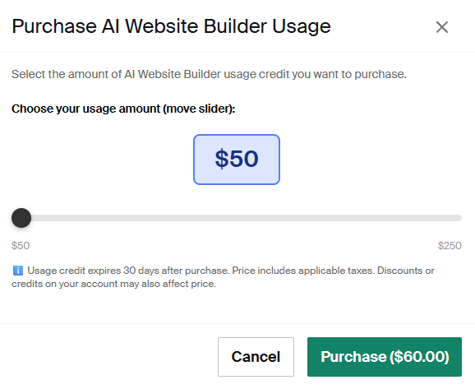
Task: Set slider to the midpoint of the track
Action: pyautogui.click(x=237, y=218)
